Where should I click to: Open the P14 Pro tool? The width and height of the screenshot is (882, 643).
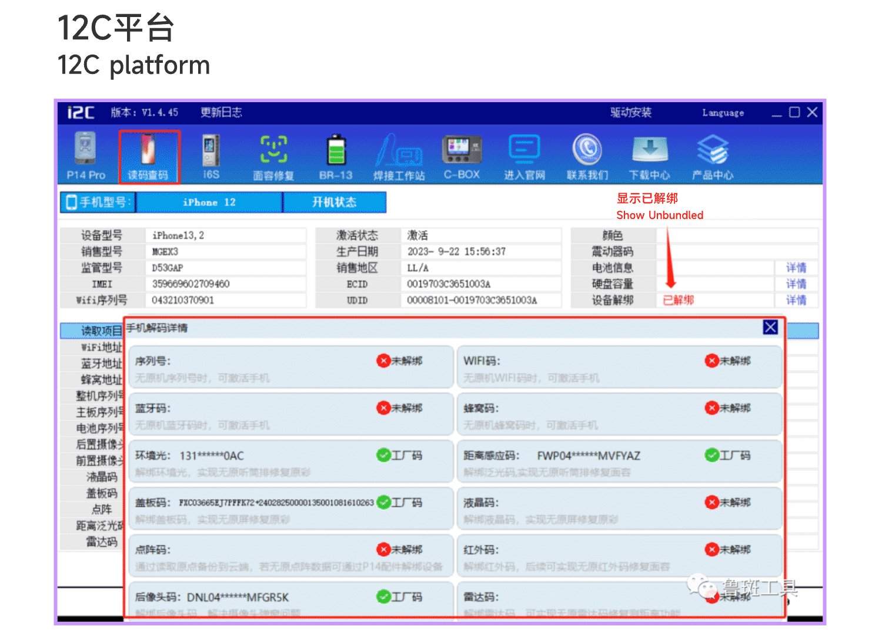click(x=86, y=156)
